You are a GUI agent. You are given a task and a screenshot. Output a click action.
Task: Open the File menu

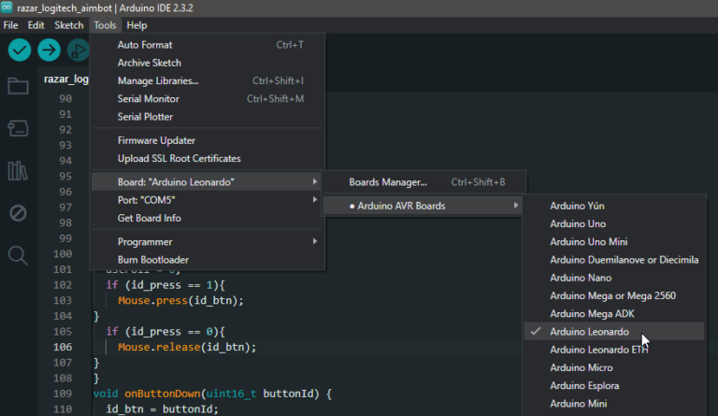(10, 25)
